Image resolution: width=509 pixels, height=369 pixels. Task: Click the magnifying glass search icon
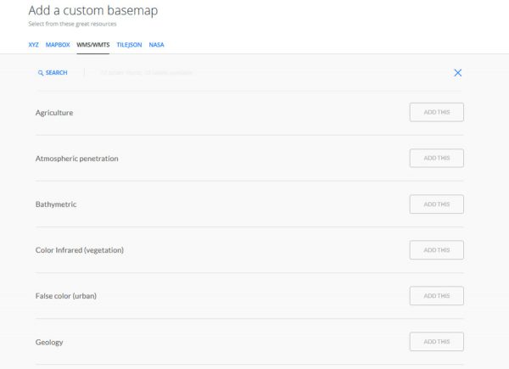click(x=41, y=73)
